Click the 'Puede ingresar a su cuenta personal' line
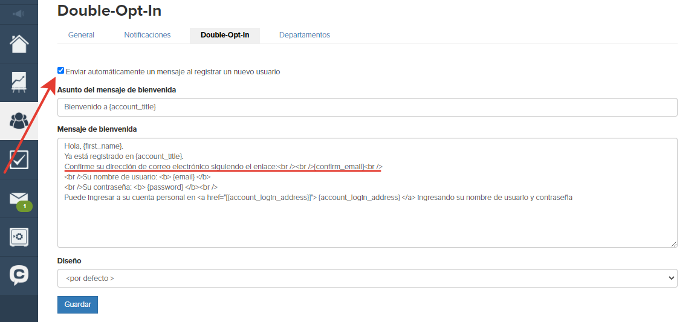This screenshot has width=700, height=322. pyautogui.click(x=319, y=197)
